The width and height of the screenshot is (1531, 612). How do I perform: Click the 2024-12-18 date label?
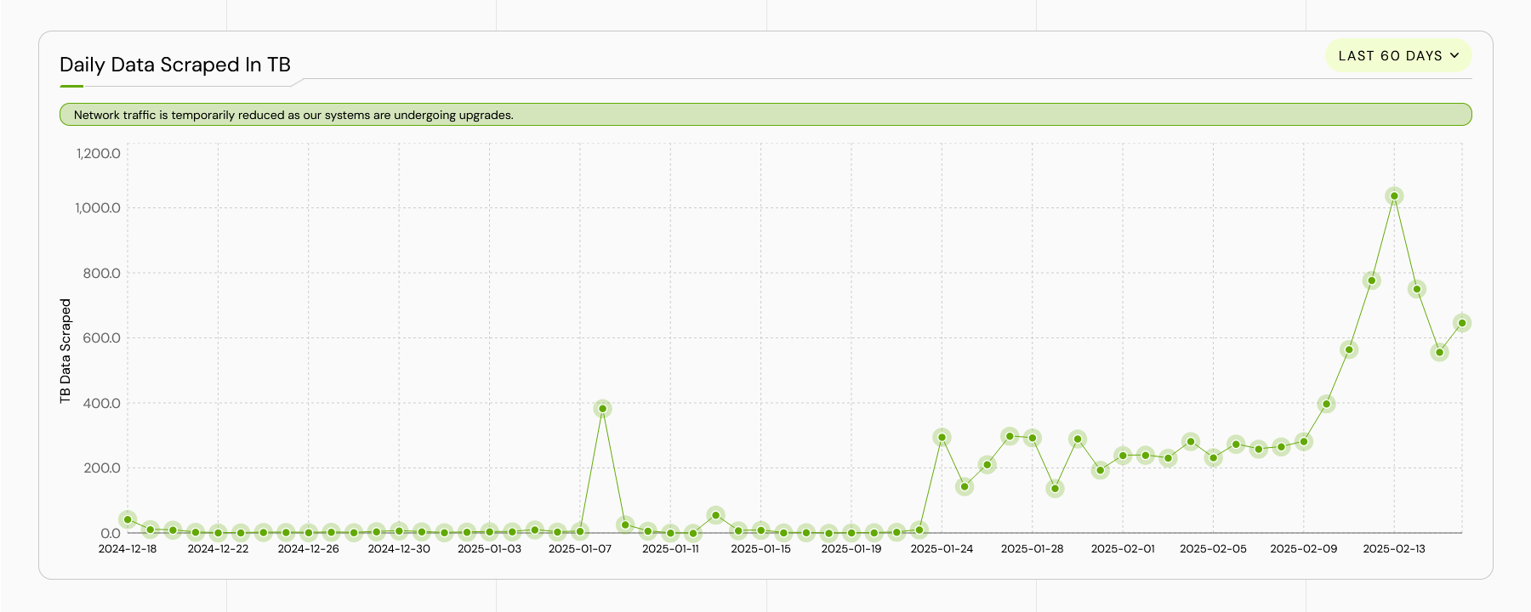[128, 549]
